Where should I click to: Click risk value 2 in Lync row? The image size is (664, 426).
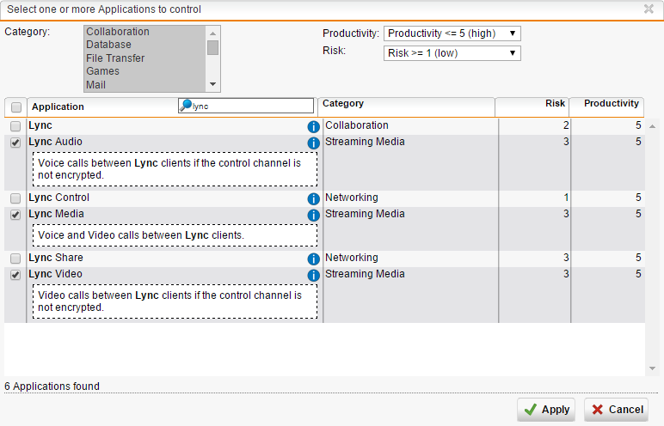[x=566, y=125]
